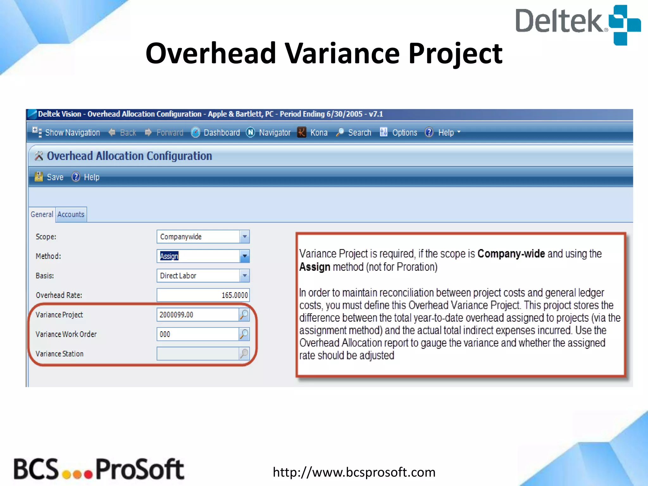Open the bcsprosoft.com link

[354, 472]
